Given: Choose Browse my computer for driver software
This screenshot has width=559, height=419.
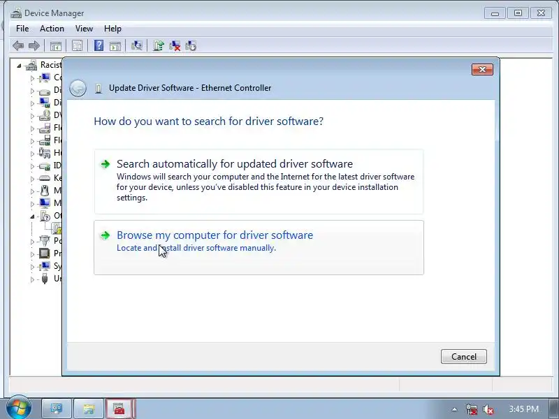Looking at the screenshot, I should coord(259,248).
